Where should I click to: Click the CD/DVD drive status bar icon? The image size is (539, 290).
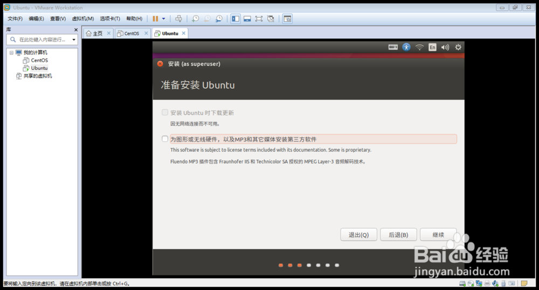click(471, 284)
